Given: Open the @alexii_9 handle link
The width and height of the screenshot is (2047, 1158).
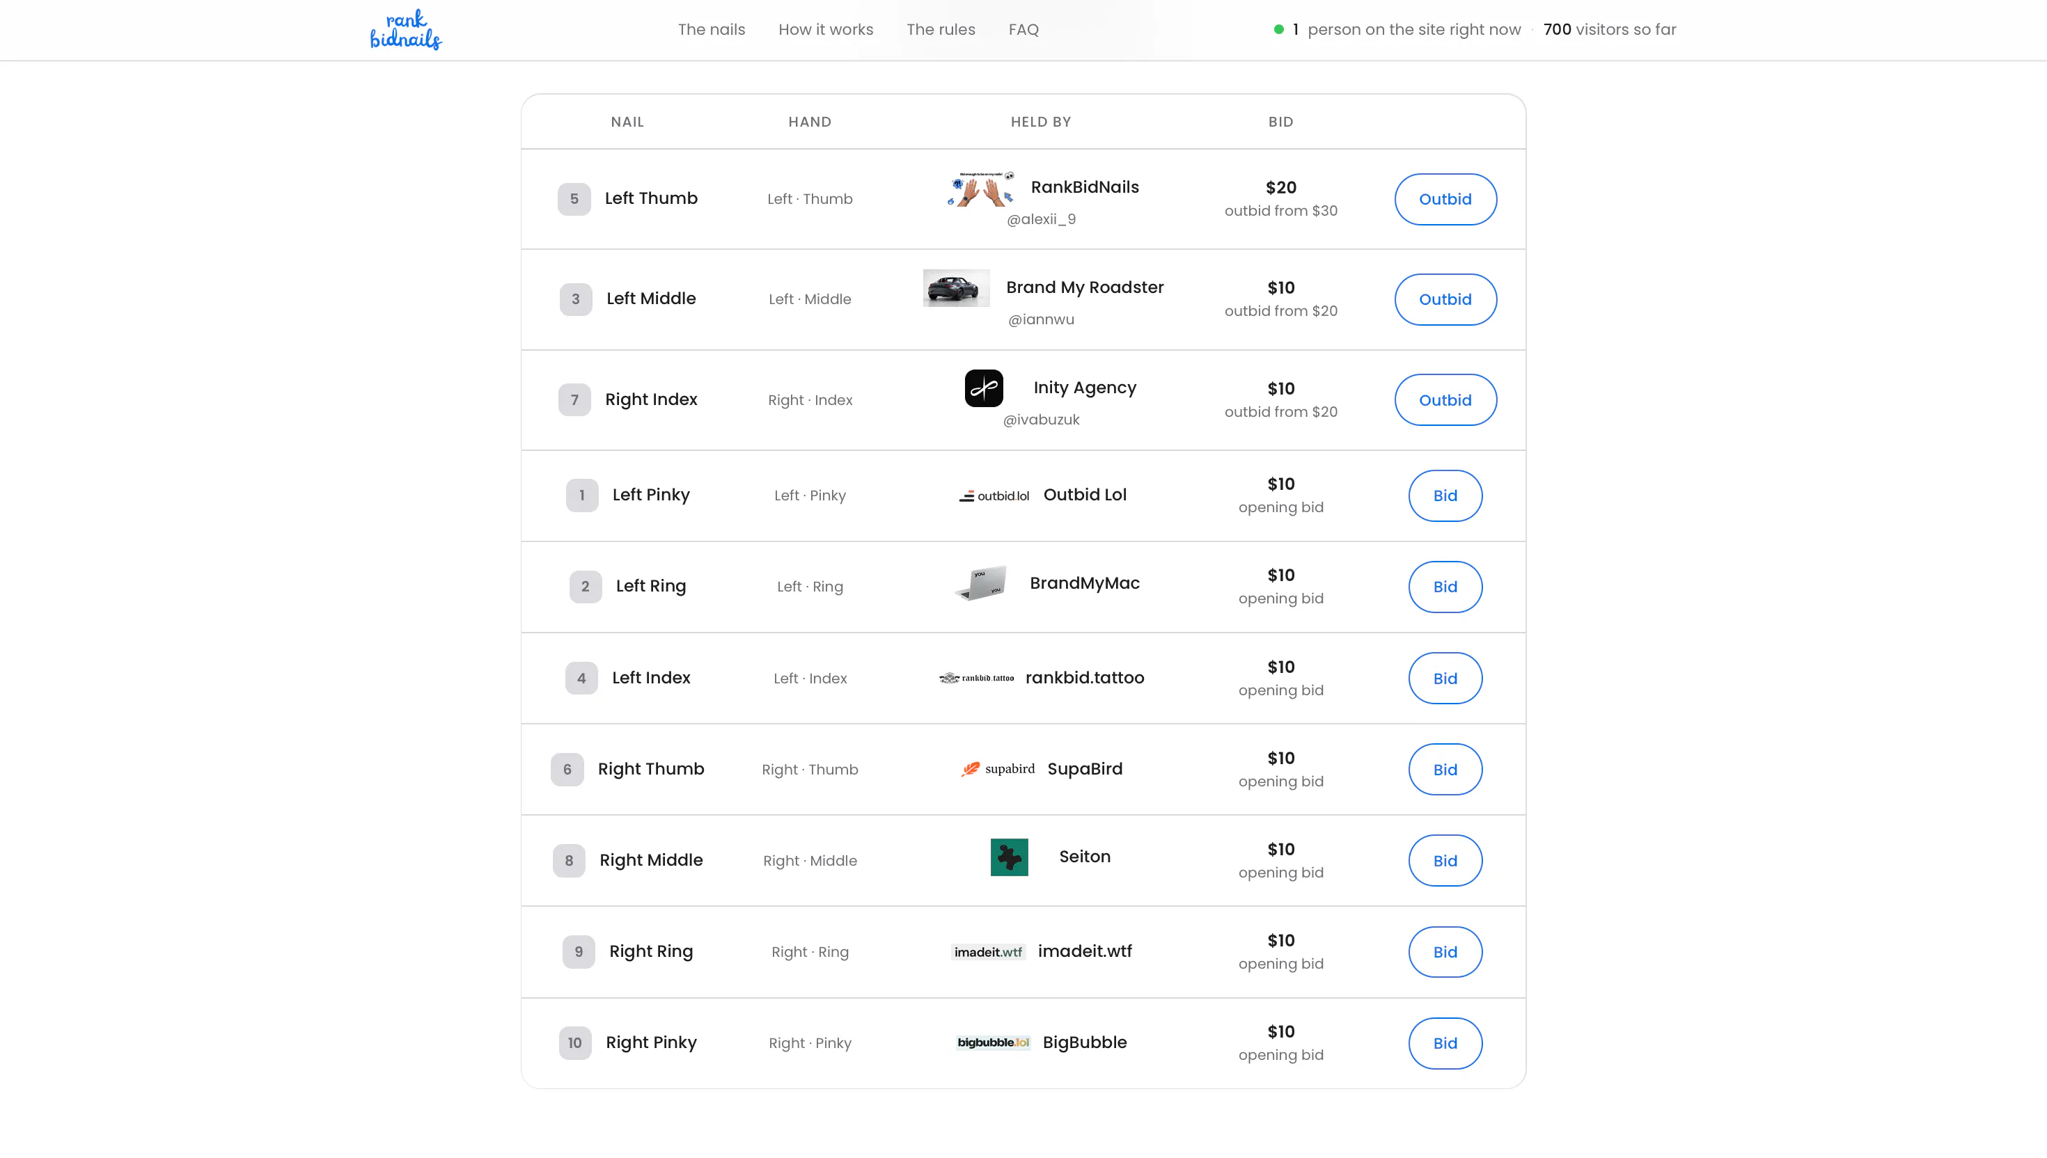Looking at the screenshot, I should (x=1041, y=219).
